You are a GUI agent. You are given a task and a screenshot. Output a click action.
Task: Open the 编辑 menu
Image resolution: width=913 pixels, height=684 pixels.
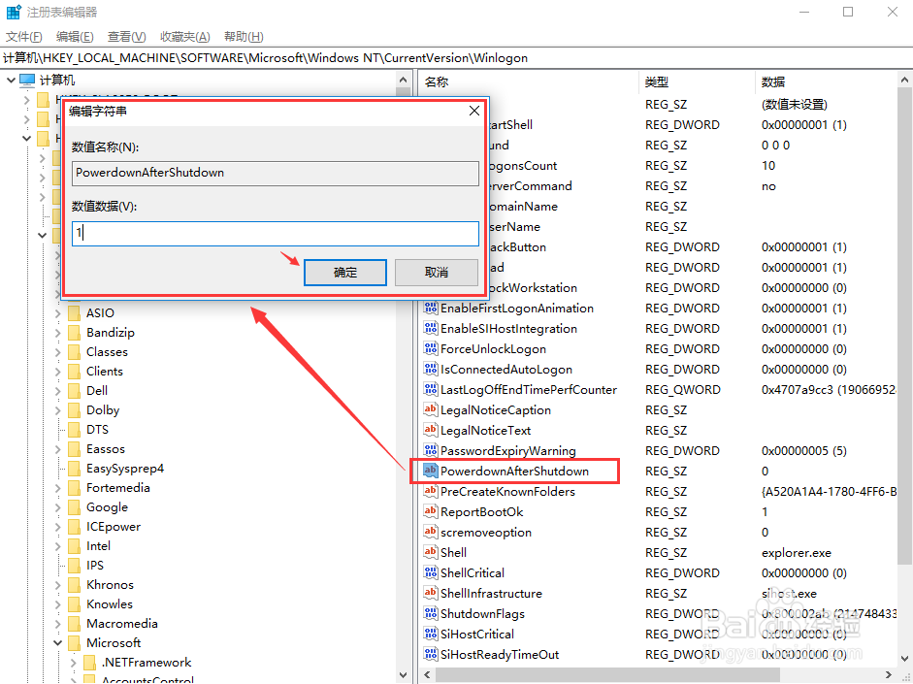[75, 36]
